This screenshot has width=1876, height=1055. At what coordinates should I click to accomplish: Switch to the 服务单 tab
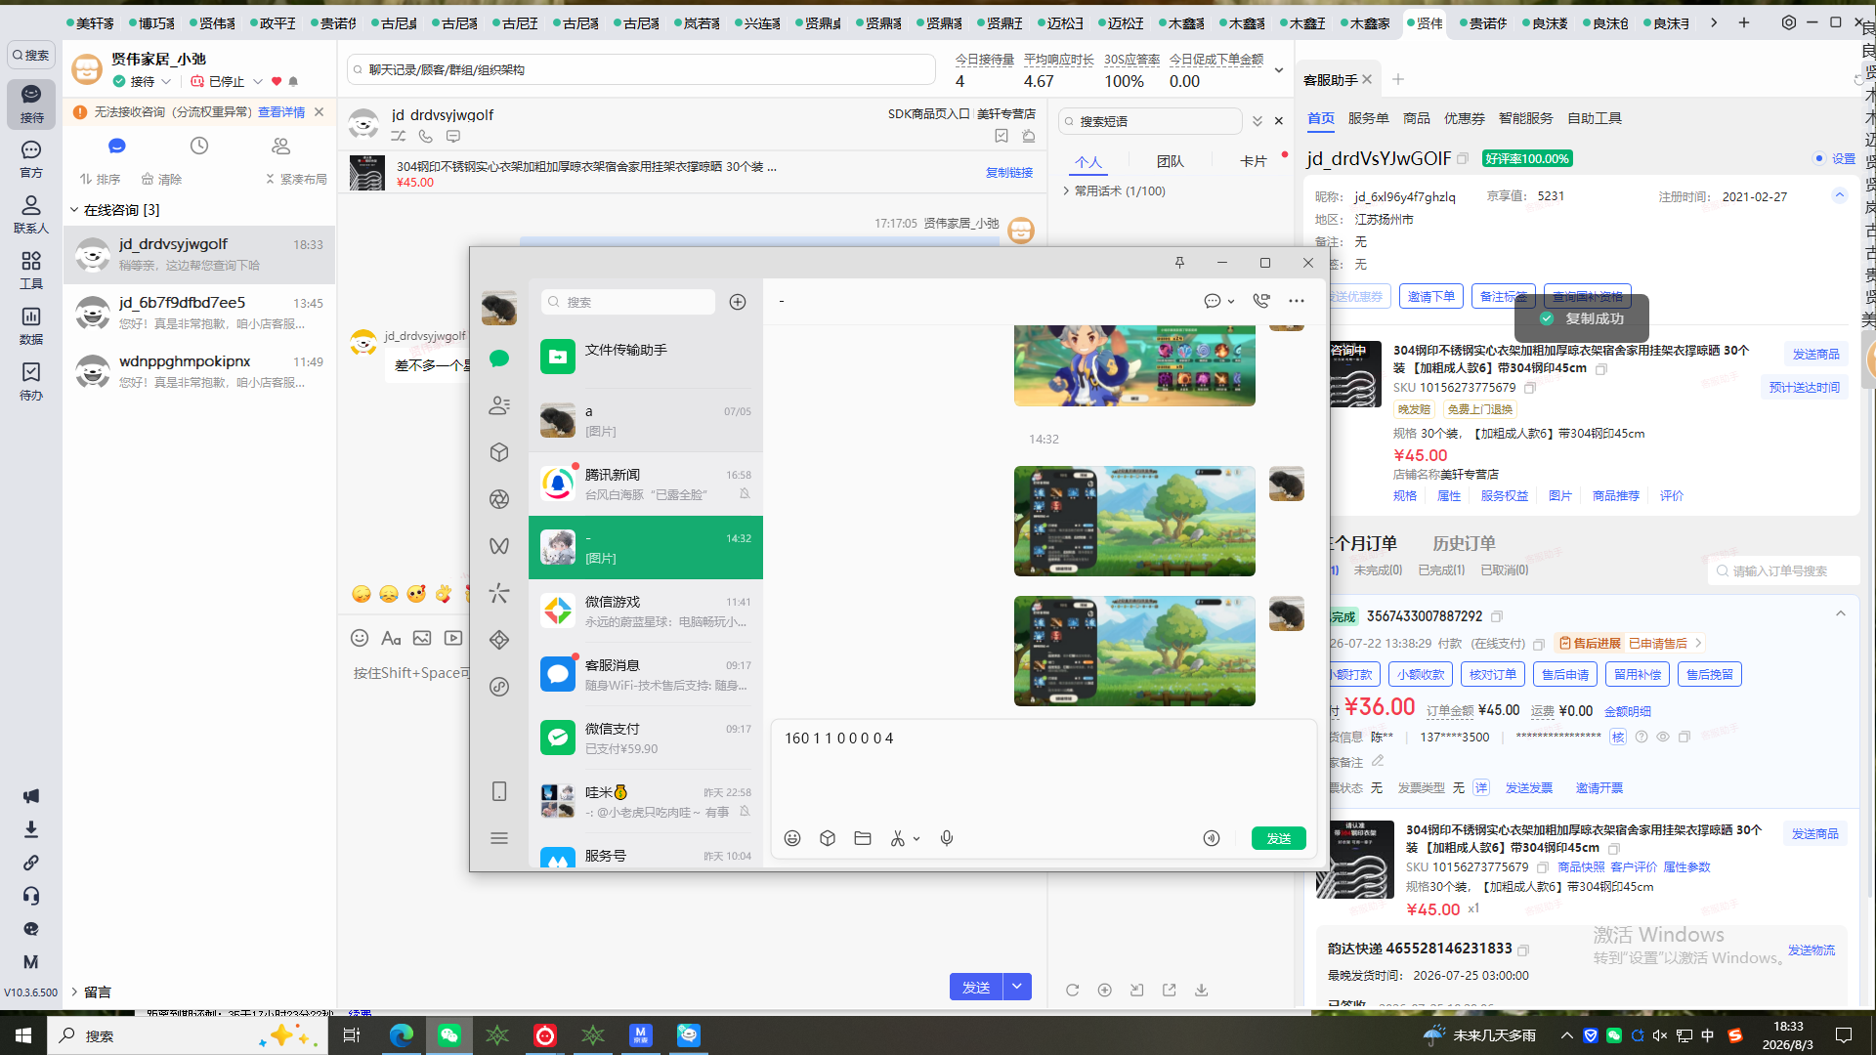[x=1368, y=118]
